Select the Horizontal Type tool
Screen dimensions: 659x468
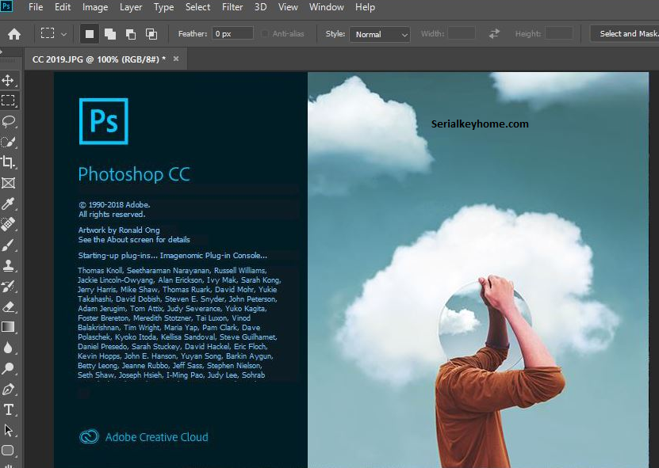pyautogui.click(x=9, y=409)
